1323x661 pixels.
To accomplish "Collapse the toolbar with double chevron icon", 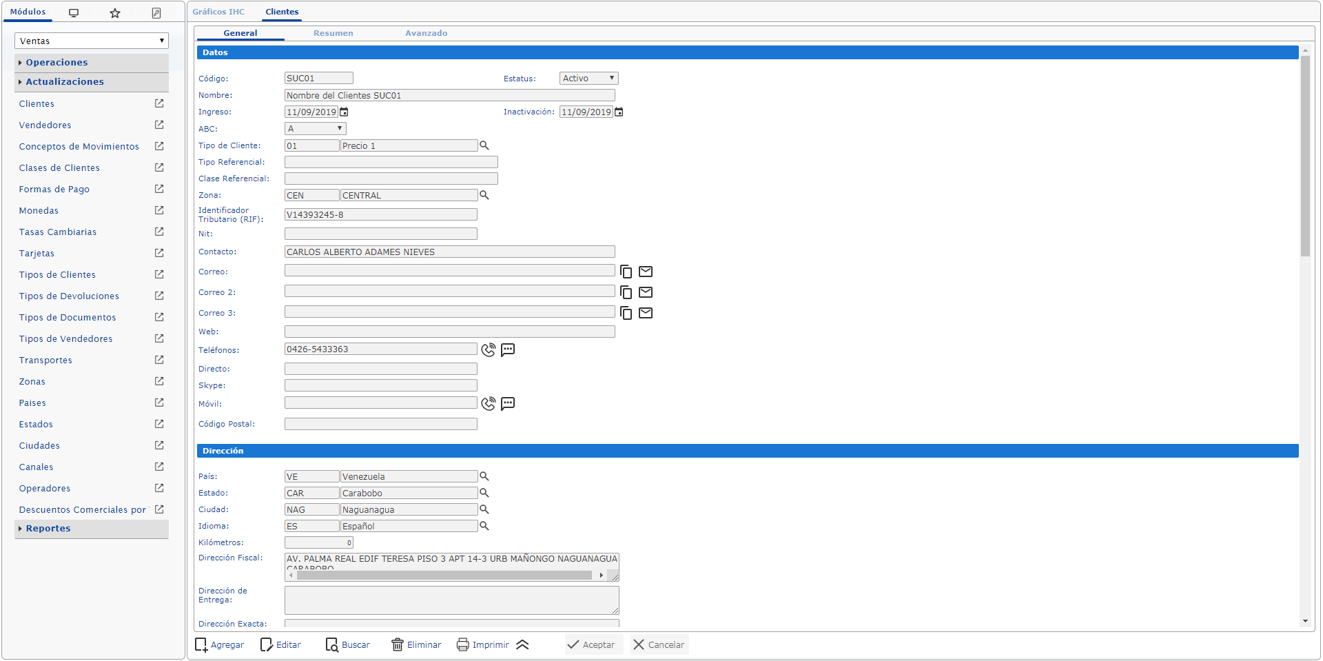I will click(x=522, y=645).
